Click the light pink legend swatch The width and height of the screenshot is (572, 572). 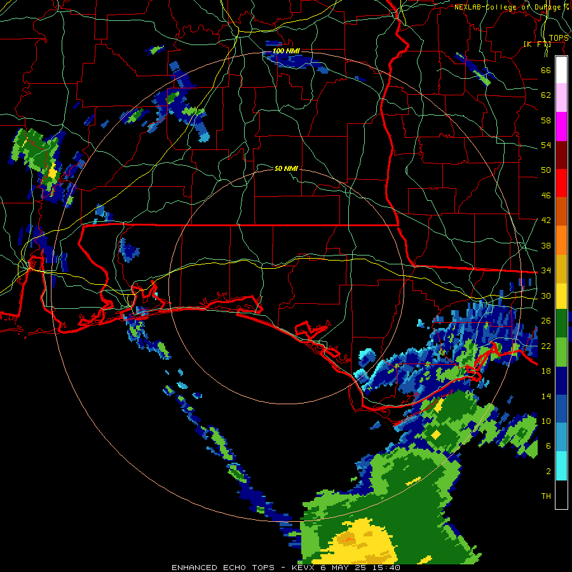click(x=561, y=98)
